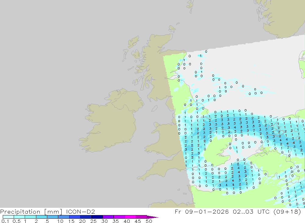
Task: Click the legend label '30'
Action: pos(104,221)
